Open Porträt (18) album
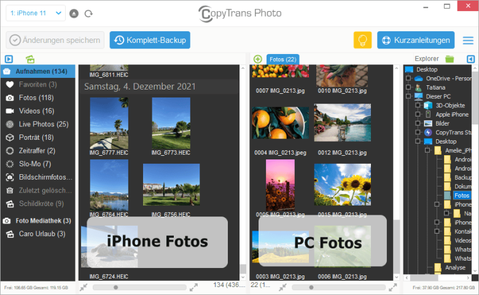The image size is (479, 295). pyautogui.click(x=38, y=137)
